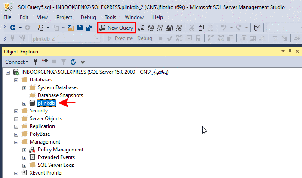Open an Analysis Services DAX query
302x178 pixels.
179,28
